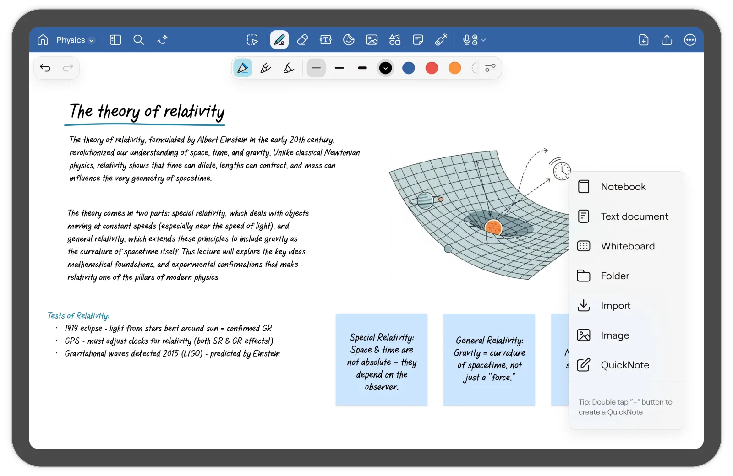Select the Pen tool in top toolbar
733x476 pixels.
coord(279,40)
